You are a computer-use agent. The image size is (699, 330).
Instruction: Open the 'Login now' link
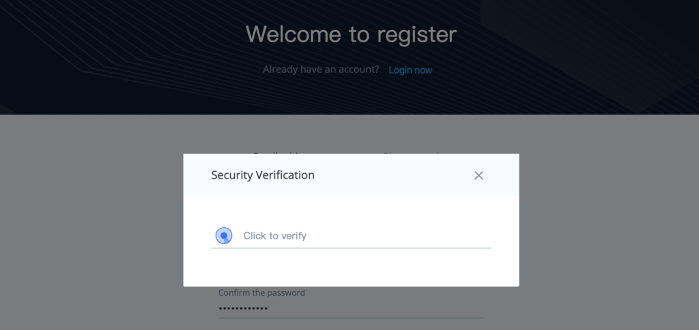click(x=410, y=70)
